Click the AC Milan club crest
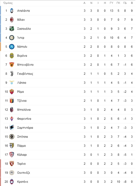 [x=12, y=20]
